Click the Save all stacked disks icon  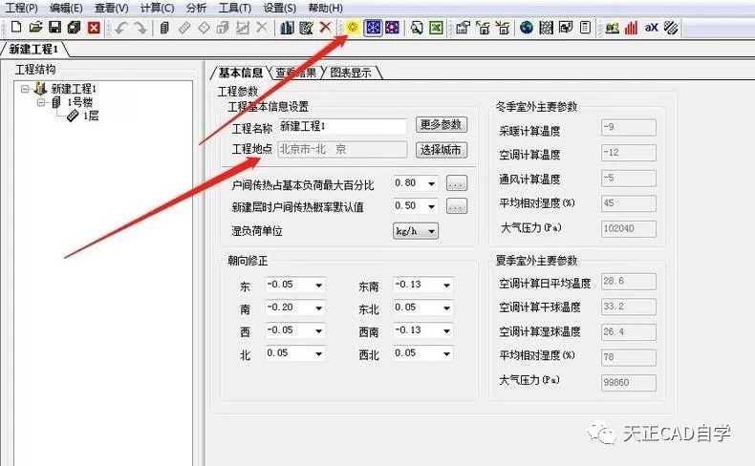pos(75,28)
